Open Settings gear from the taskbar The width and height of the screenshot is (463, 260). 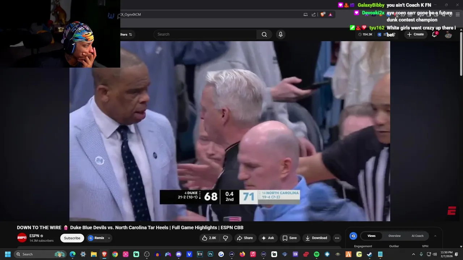pyautogui.click(x=83, y=254)
